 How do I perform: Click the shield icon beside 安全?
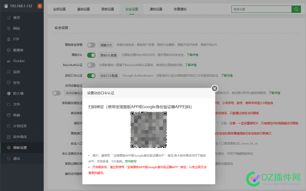[9, 83]
